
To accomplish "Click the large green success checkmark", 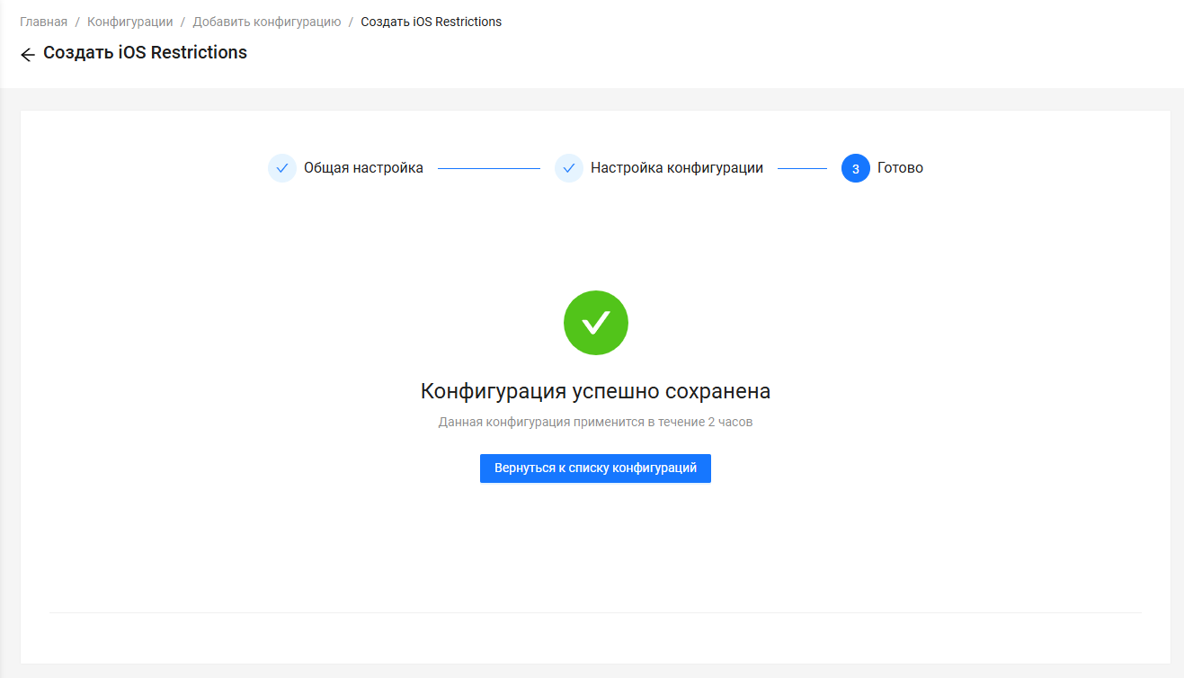I will [x=595, y=323].
